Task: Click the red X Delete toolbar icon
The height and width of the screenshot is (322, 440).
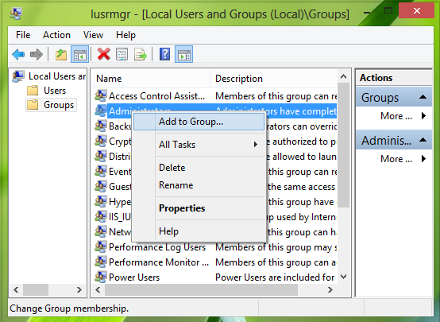Action: [103, 54]
